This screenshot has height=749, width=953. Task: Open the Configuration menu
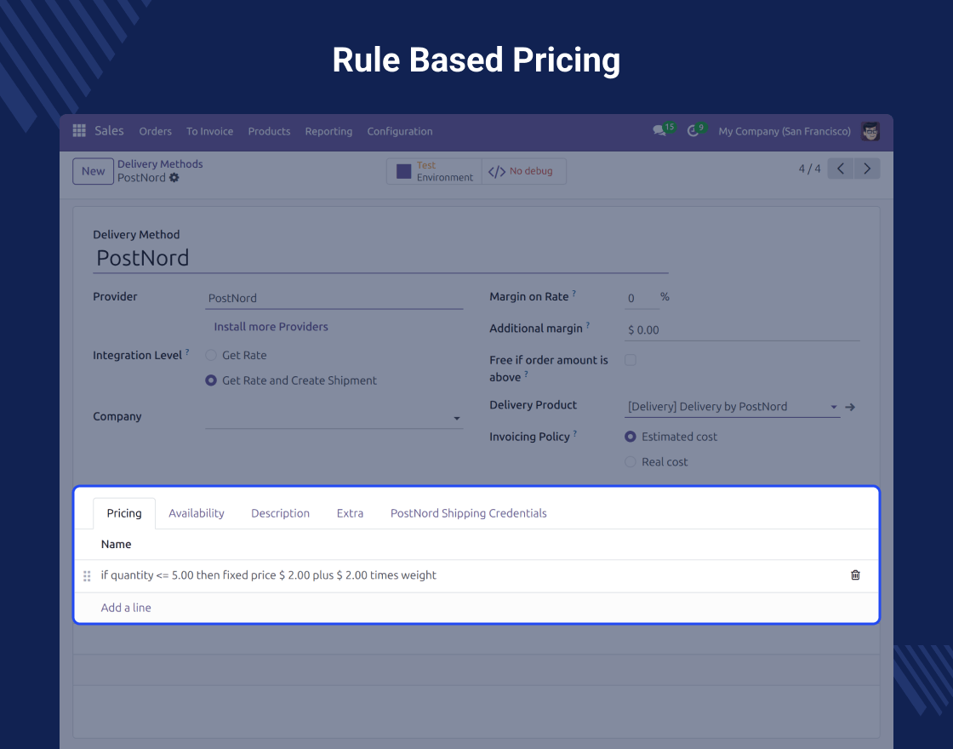pyautogui.click(x=400, y=131)
